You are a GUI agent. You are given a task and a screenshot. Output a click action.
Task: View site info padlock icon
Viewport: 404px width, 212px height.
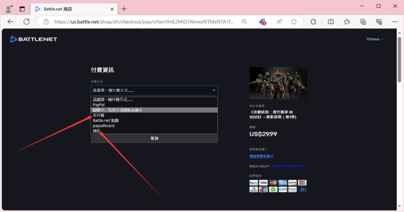click(46, 22)
